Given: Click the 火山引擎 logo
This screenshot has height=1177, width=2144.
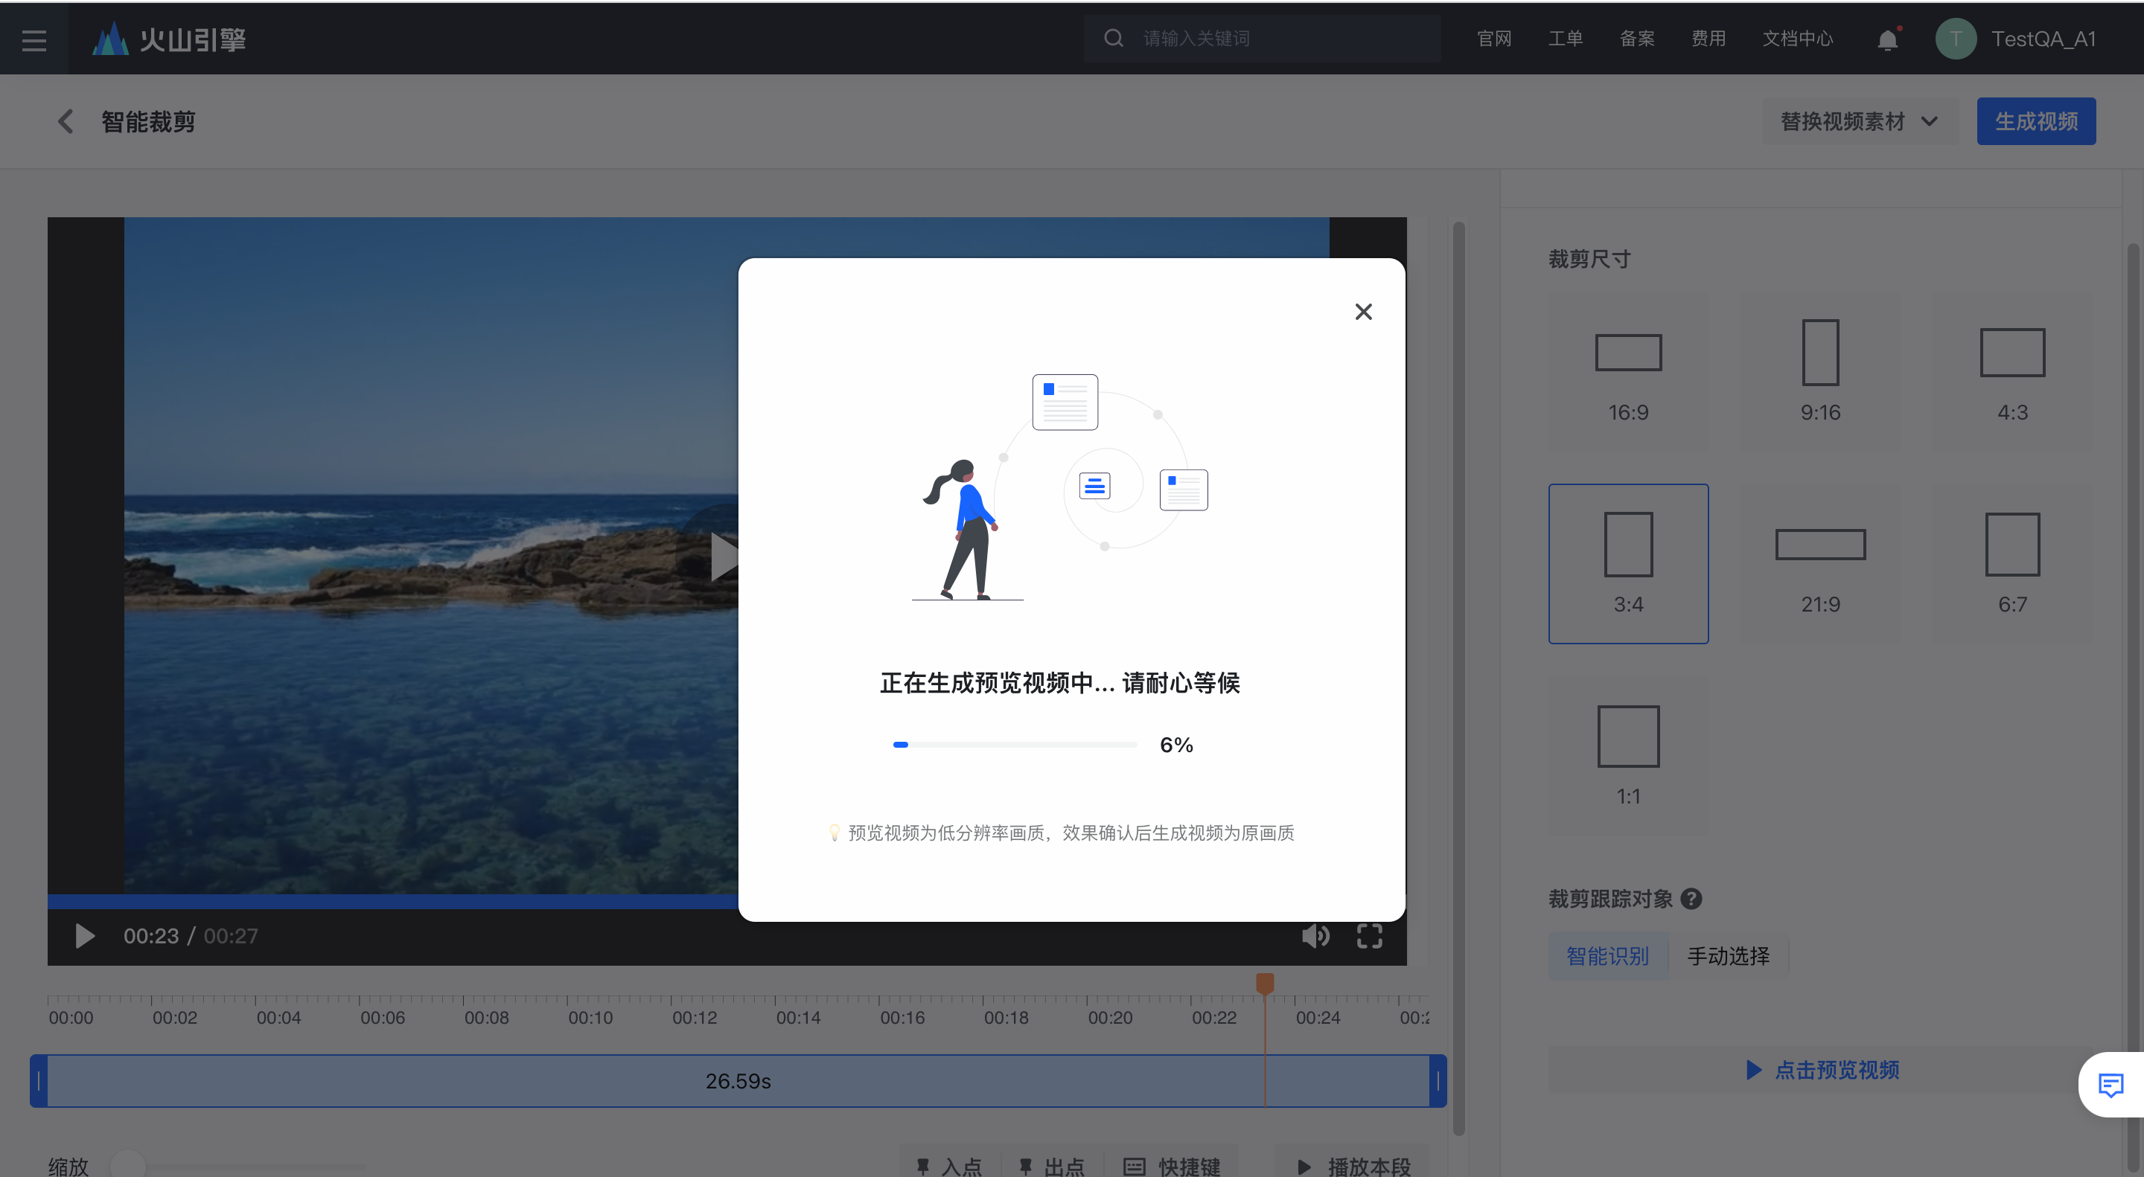Looking at the screenshot, I should pyautogui.click(x=169, y=39).
